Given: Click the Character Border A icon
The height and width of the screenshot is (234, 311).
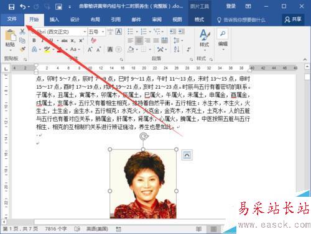Looking at the screenshot, I should (119, 32).
